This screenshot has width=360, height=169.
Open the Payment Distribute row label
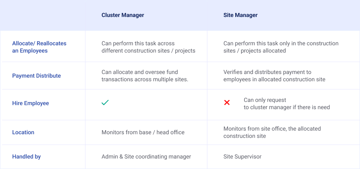(37, 76)
